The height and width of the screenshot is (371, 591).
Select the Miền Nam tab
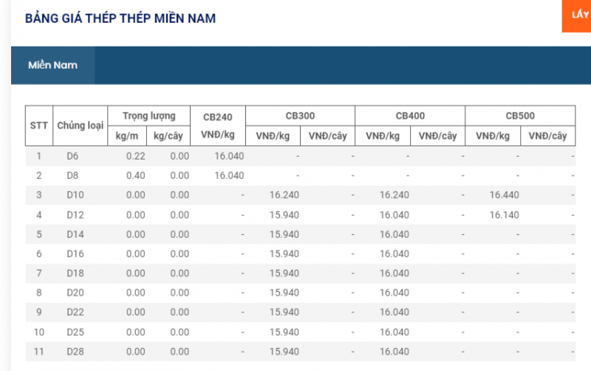click(x=52, y=65)
